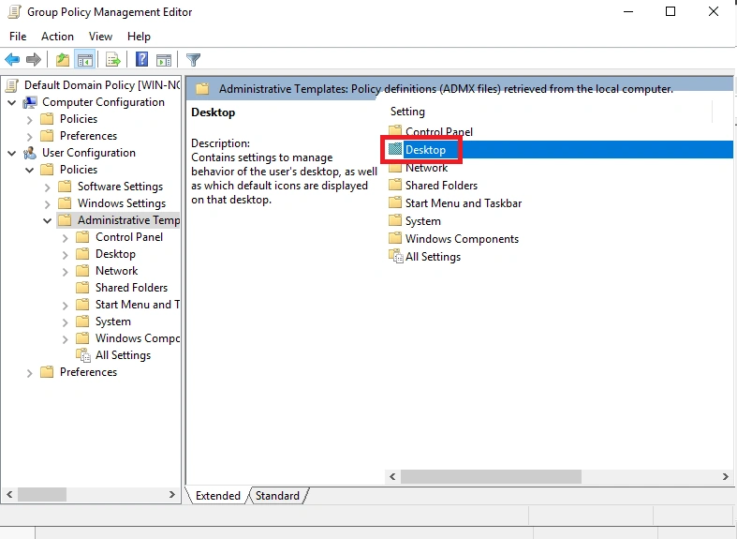This screenshot has width=737, height=539.
Task: Click the Back arrow toolbar icon
Action: [x=12, y=60]
